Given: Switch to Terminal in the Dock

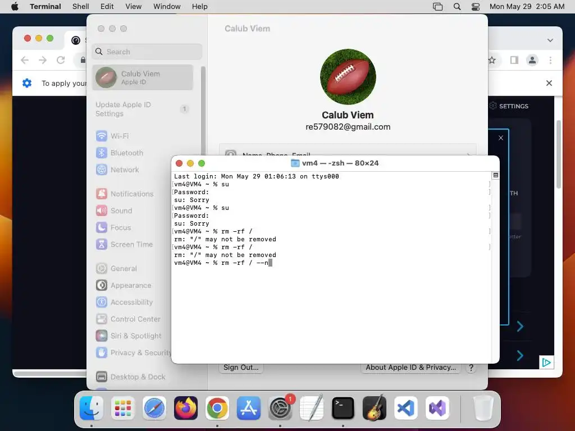Looking at the screenshot, I should click(343, 408).
